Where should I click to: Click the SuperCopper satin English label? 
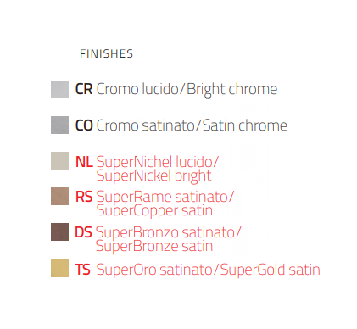click(x=154, y=211)
